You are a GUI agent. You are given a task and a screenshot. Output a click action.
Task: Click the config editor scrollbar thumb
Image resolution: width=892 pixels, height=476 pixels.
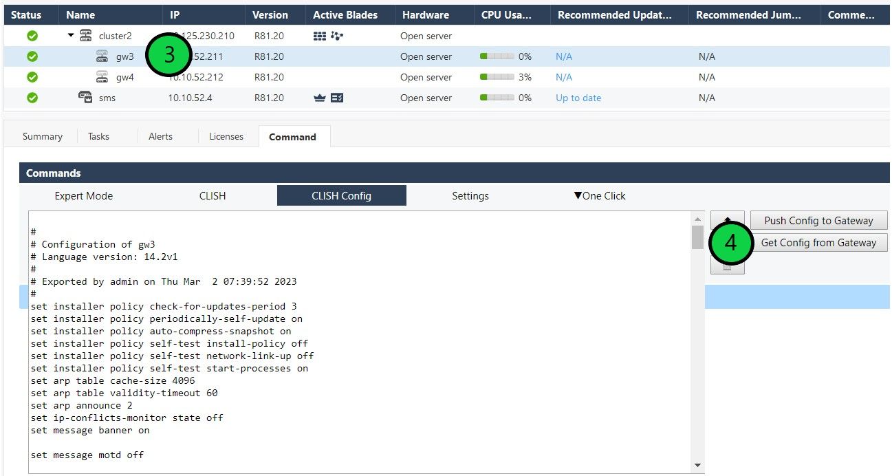(x=698, y=237)
